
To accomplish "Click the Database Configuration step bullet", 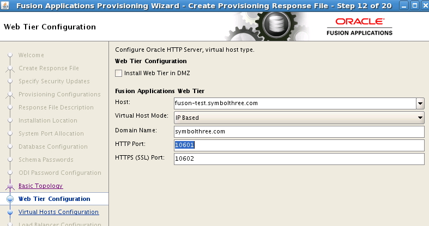I will (x=10, y=147).
